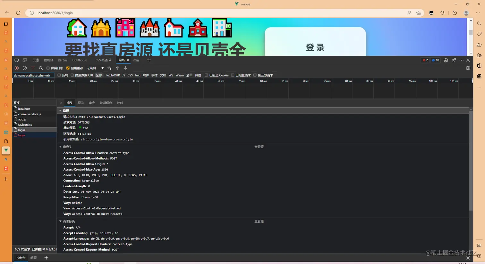Open browser extensions puzzle icon

point(443,13)
